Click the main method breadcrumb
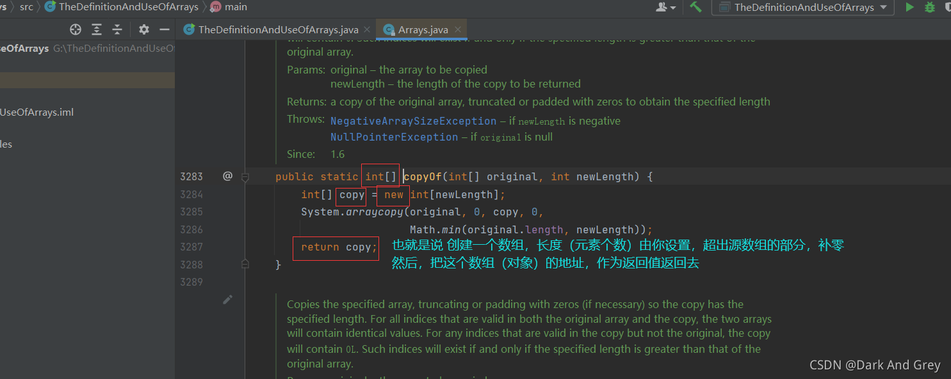951x379 pixels. [x=229, y=7]
